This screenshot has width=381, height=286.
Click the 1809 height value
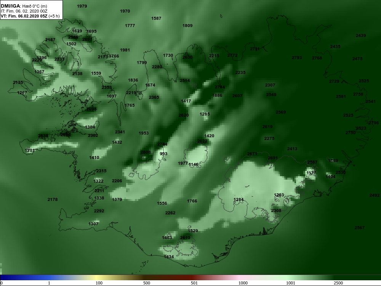pos(187,26)
